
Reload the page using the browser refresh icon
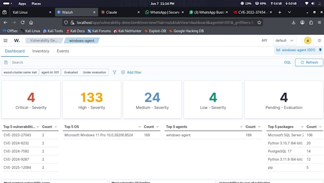(22, 22)
